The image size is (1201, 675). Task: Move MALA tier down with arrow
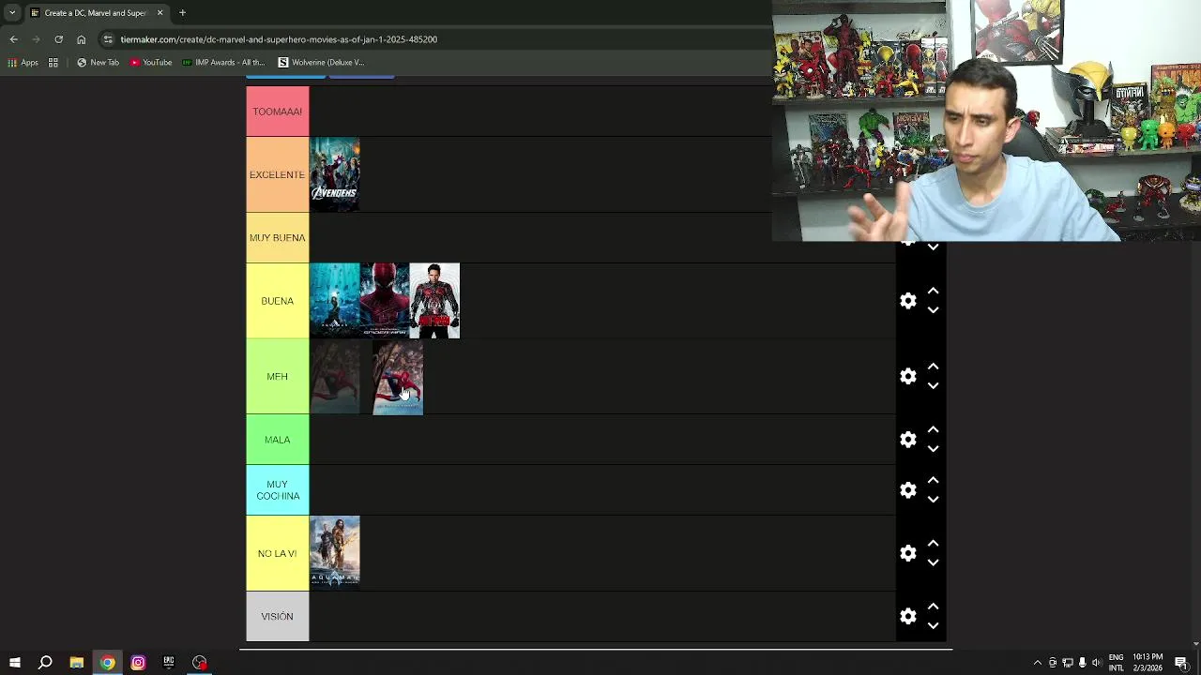click(933, 449)
